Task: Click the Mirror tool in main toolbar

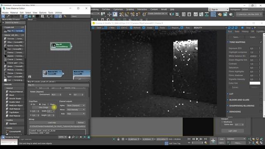Action: 171,14
